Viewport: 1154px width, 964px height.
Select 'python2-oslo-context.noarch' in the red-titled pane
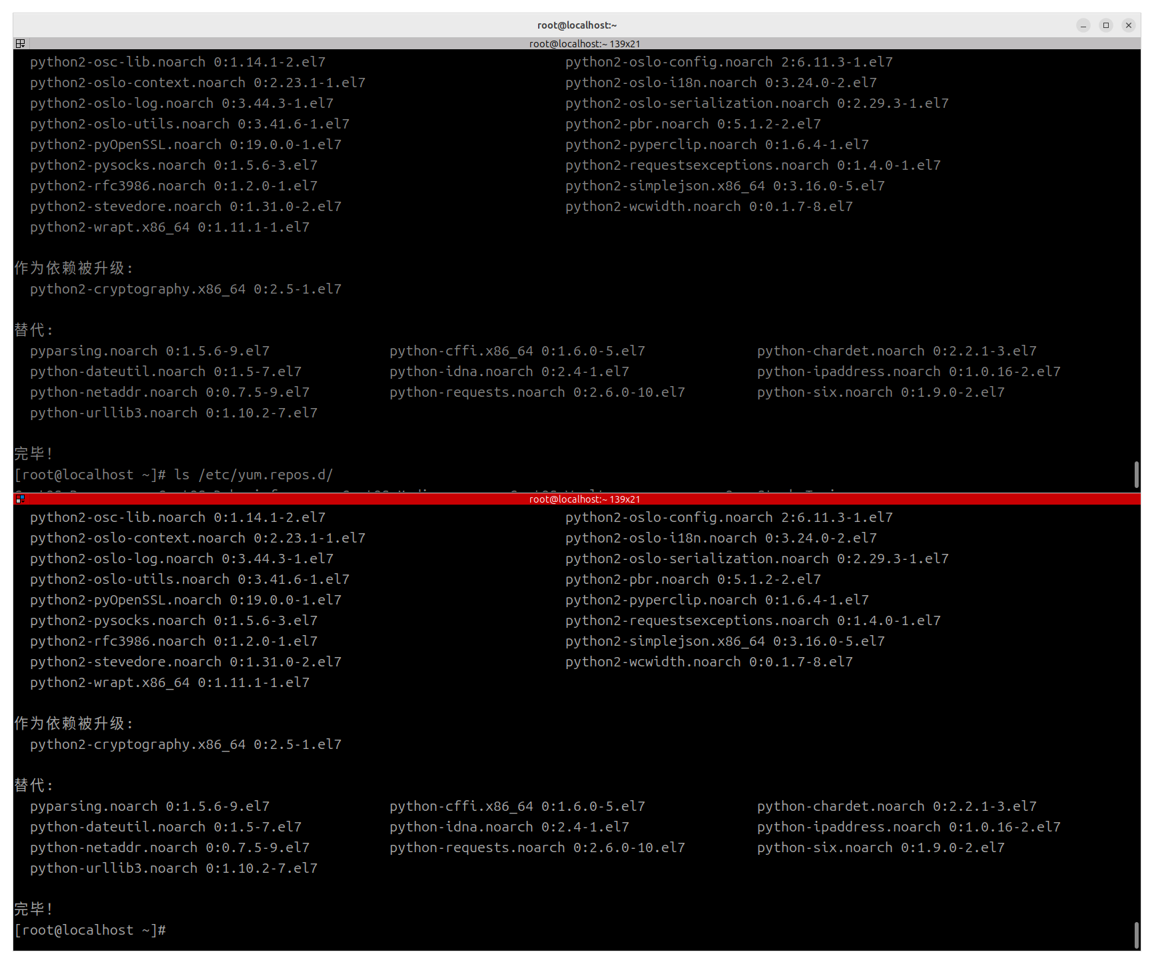point(138,538)
